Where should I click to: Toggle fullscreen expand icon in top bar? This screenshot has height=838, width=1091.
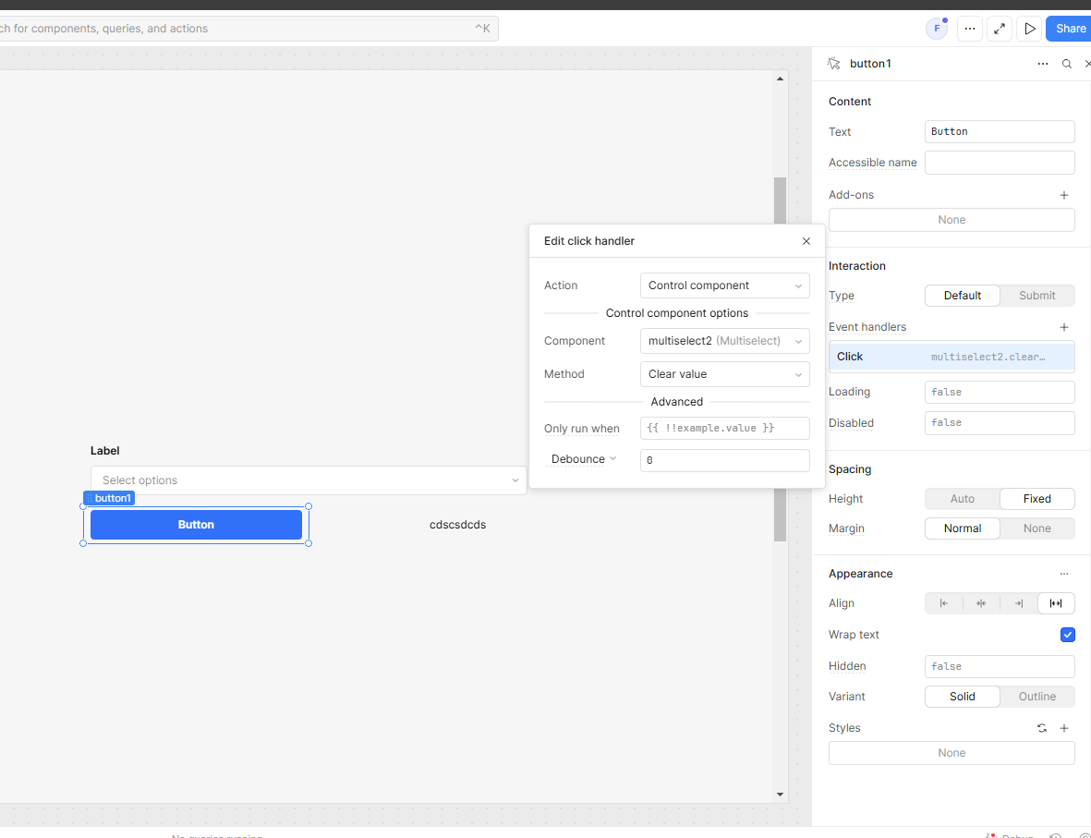point(1000,29)
